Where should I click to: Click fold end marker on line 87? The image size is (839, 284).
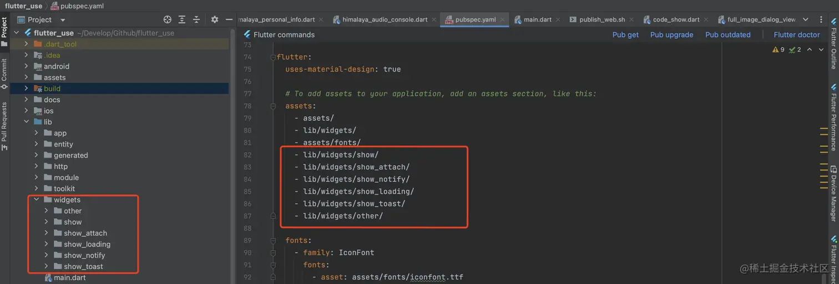coord(273,216)
